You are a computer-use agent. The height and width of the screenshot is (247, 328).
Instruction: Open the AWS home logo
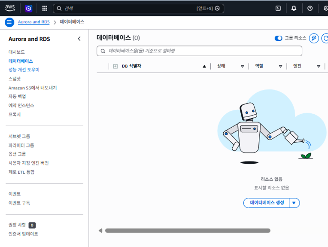tap(10, 8)
